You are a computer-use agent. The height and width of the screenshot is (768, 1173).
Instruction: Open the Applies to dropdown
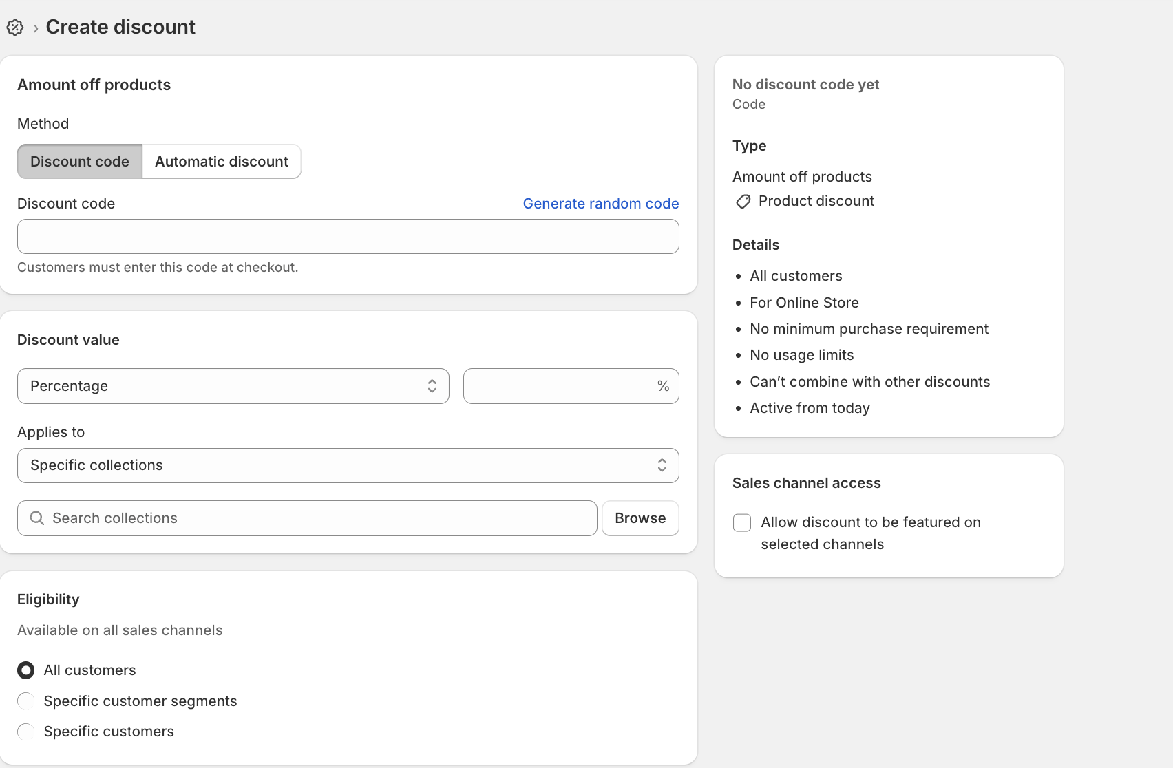tap(348, 465)
